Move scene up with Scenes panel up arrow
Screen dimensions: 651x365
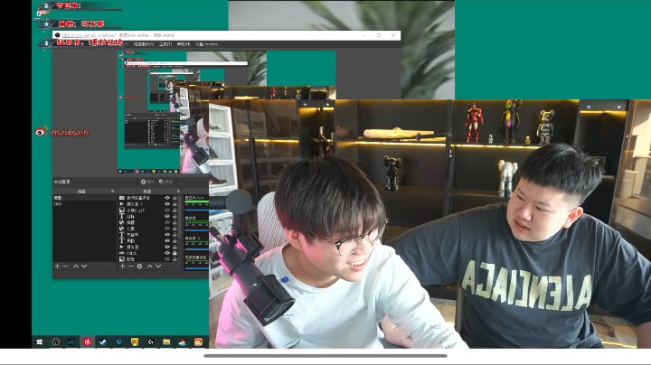76,266
